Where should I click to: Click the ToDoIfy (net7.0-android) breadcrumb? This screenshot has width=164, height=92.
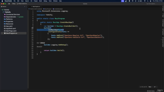pyautogui.click(x=35, y=9)
